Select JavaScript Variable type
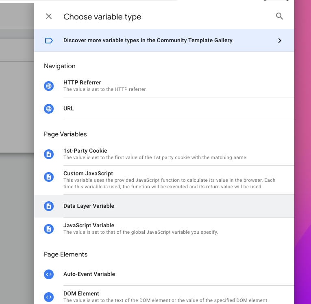The width and height of the screenshot is (311, 304). click(164, 229)
